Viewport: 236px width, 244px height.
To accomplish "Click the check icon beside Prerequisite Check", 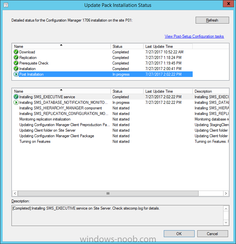I will point(16,63).
